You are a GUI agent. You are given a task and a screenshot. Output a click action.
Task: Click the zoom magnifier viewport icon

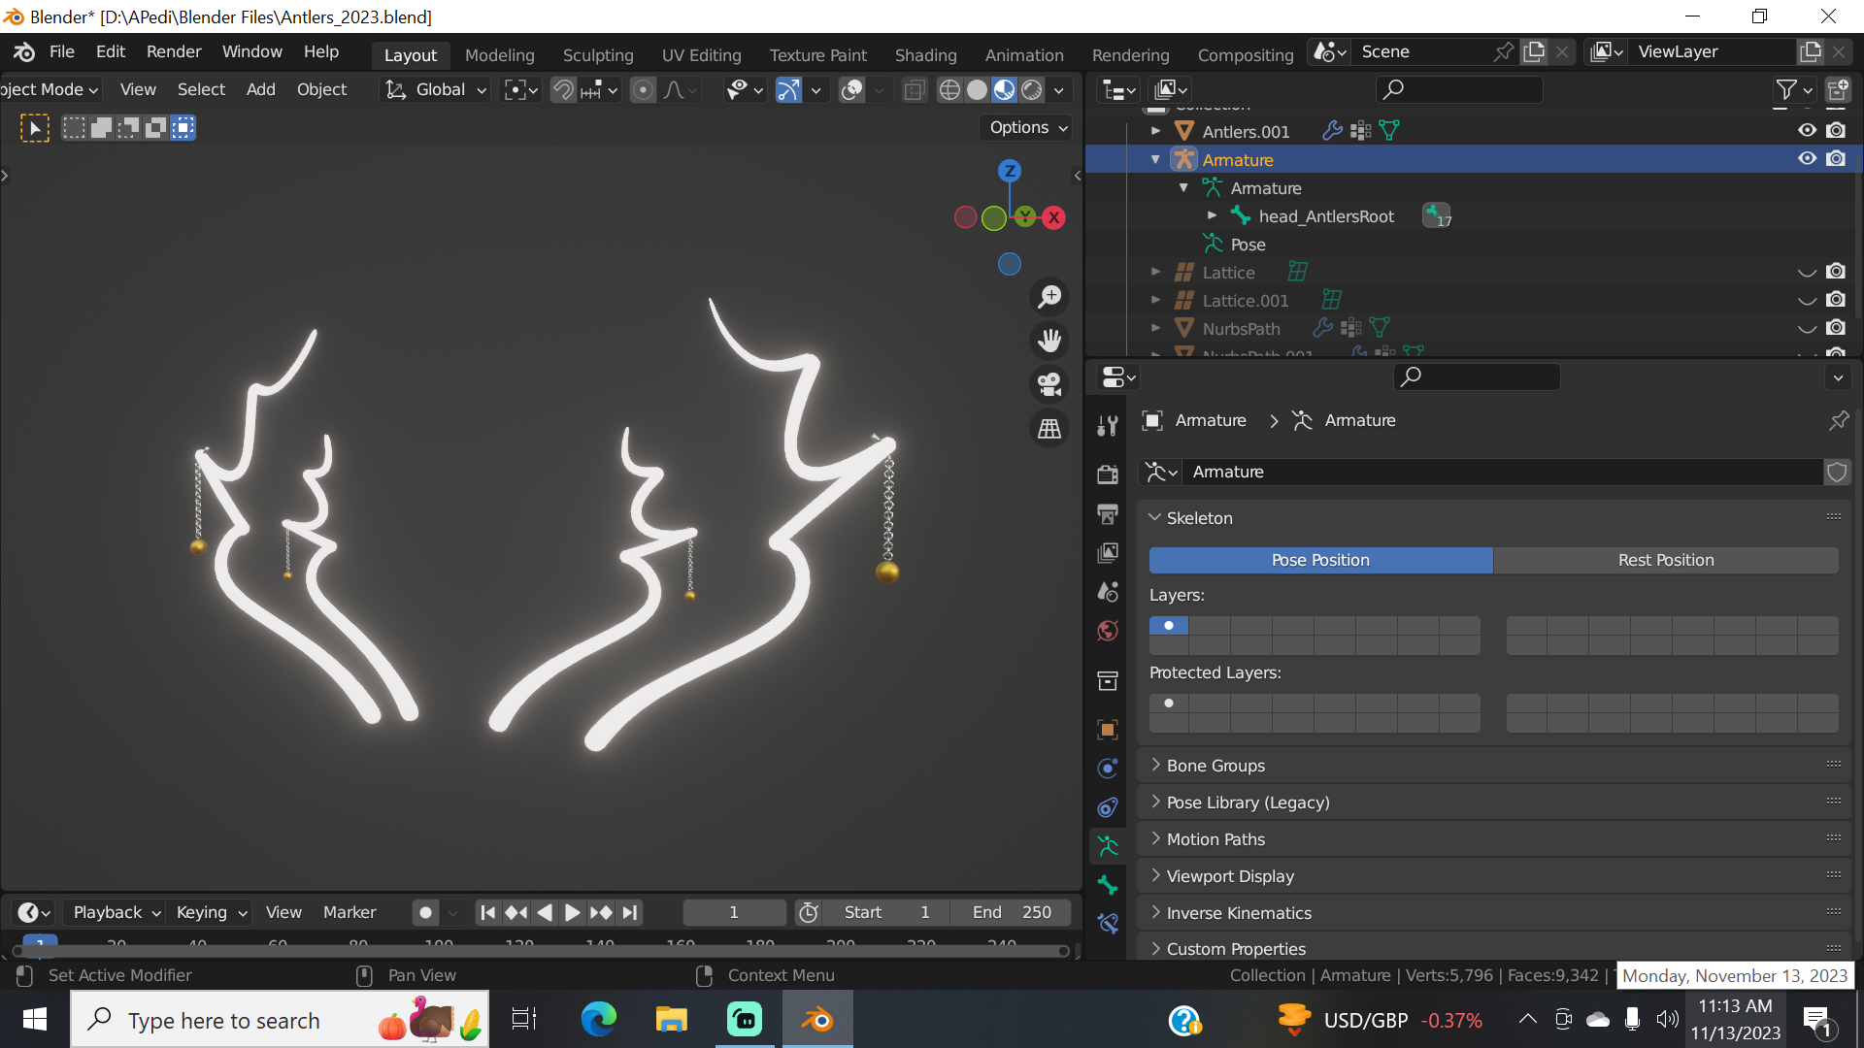[x=1049, y=297]
